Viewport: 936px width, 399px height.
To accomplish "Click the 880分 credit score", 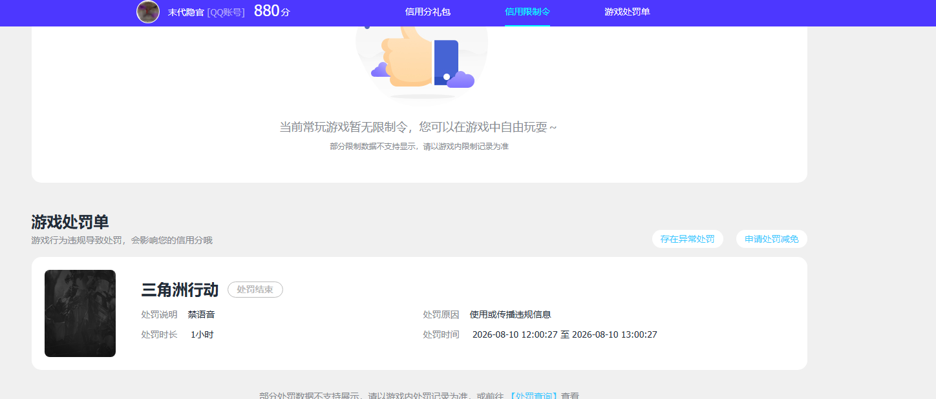I will click(x=271, y=11).
